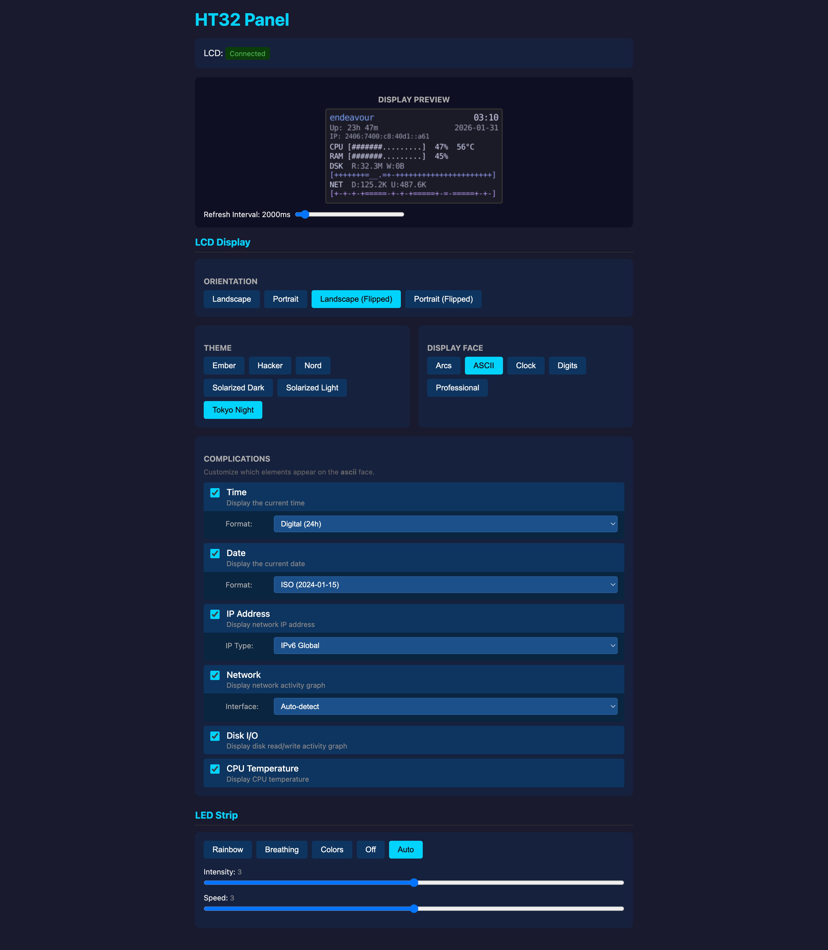This screenshot has height=950, width=828.
Task: Choose the Professional display face
Action: click(x=457, y=388)
